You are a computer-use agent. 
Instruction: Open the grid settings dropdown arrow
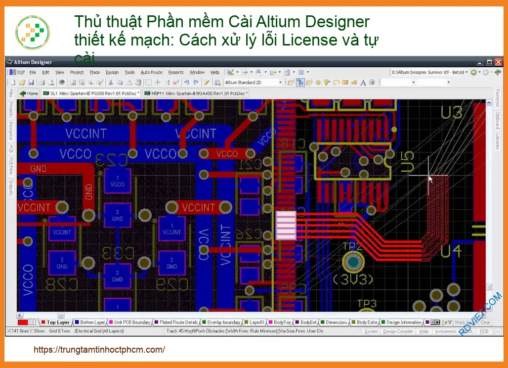[x=308, y=72]
